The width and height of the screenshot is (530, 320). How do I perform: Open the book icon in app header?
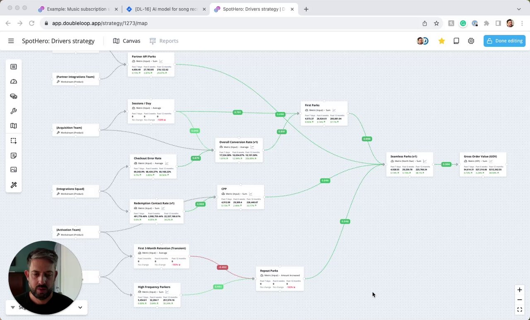(456, 41)
